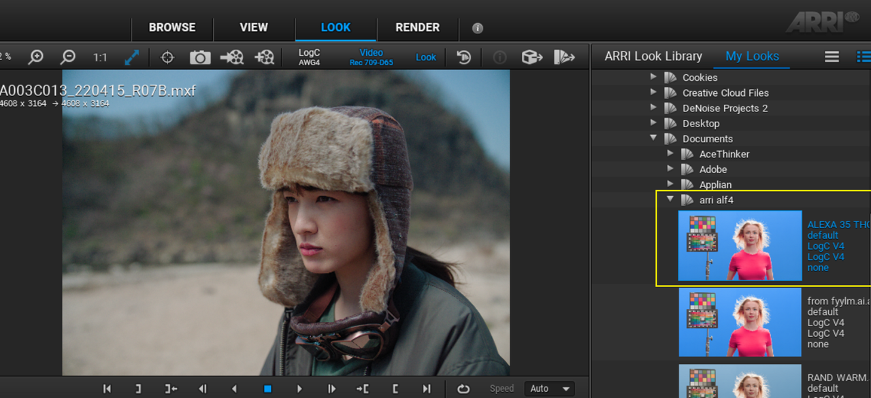Expand the Creative Cloud Files folder

coord(654,92)
